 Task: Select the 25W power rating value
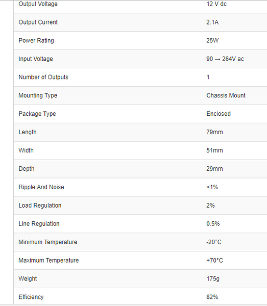click(x=212, y=41)
